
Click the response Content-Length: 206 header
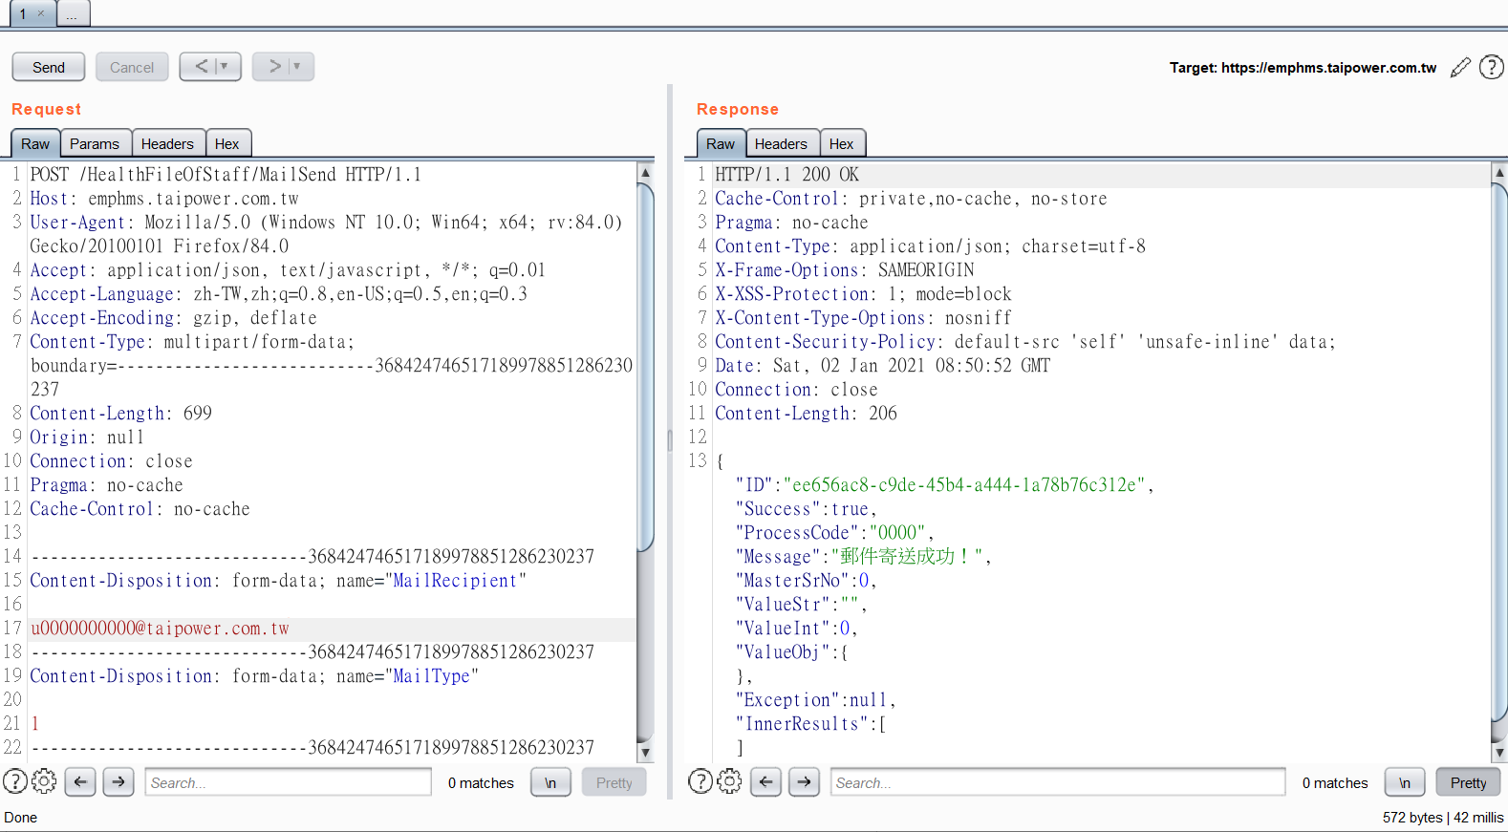[x=807, y=414]
